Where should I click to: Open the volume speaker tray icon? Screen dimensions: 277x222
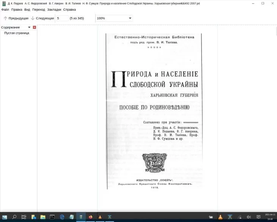pyautogui.click(x=249, y=217)
